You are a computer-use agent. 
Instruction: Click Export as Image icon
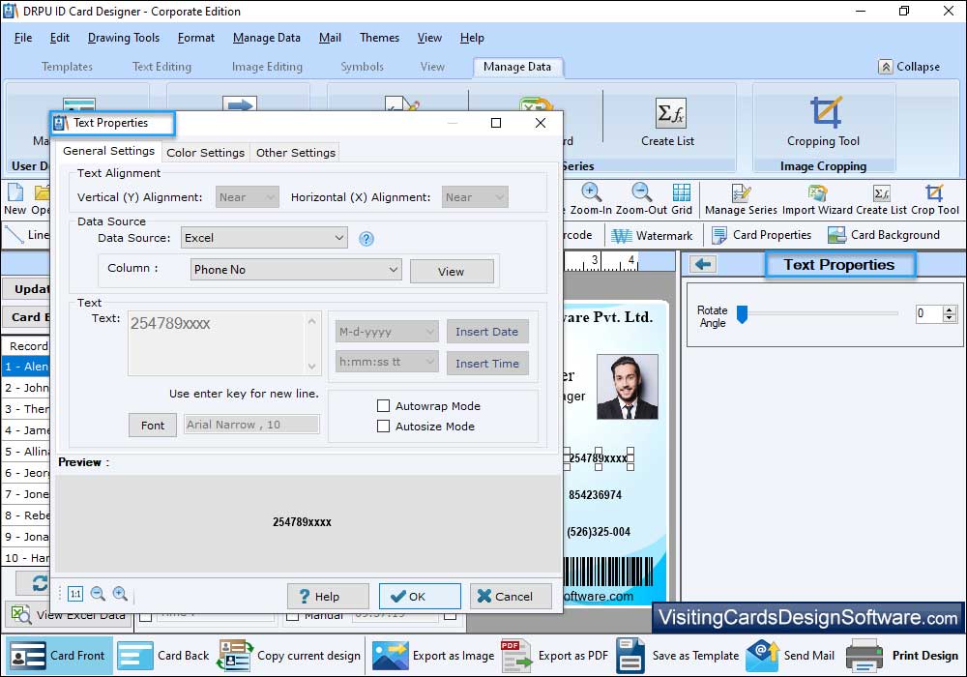[x=390, y=656]
